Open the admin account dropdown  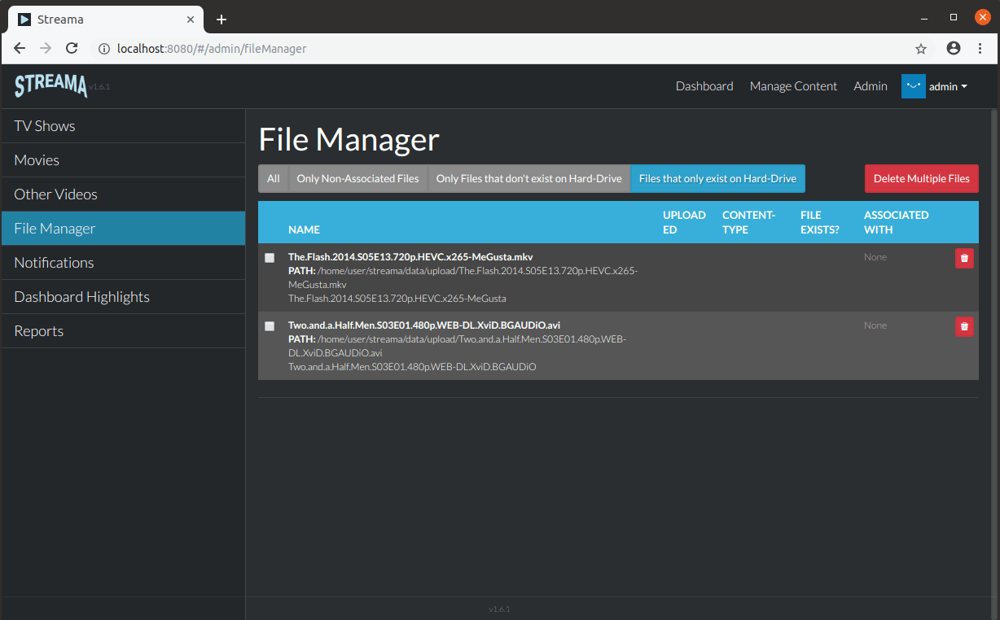pyautogui.click(x=947, y=85)
